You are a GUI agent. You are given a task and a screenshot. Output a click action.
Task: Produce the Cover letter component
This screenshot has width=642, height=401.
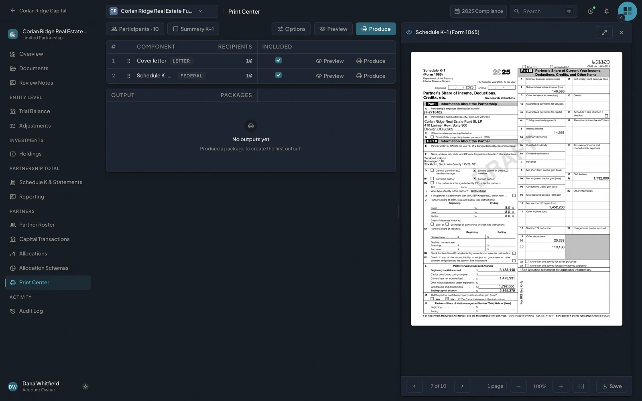(x=371, y=61)
